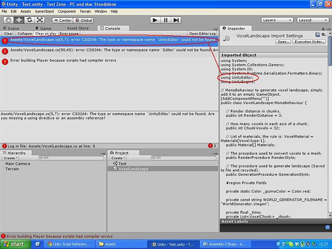Open the Asset Labels button
The image size is (332, 249).
click(x=328, y=228)
